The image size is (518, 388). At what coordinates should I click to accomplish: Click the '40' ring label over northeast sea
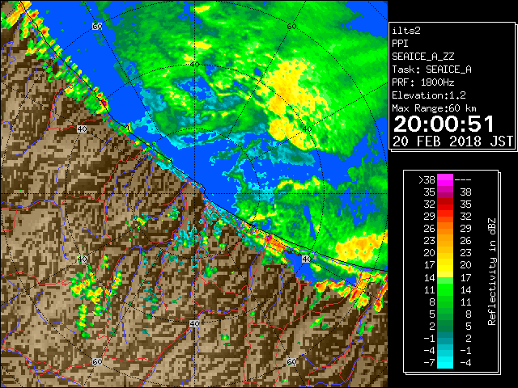pos(307,129)
